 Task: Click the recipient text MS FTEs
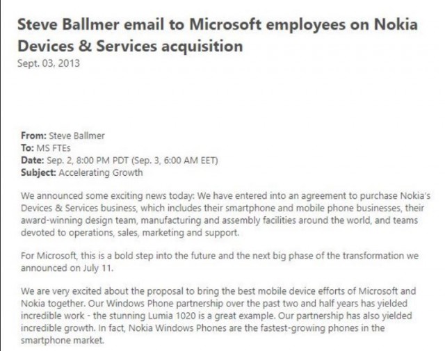click(x=54, y=148)
